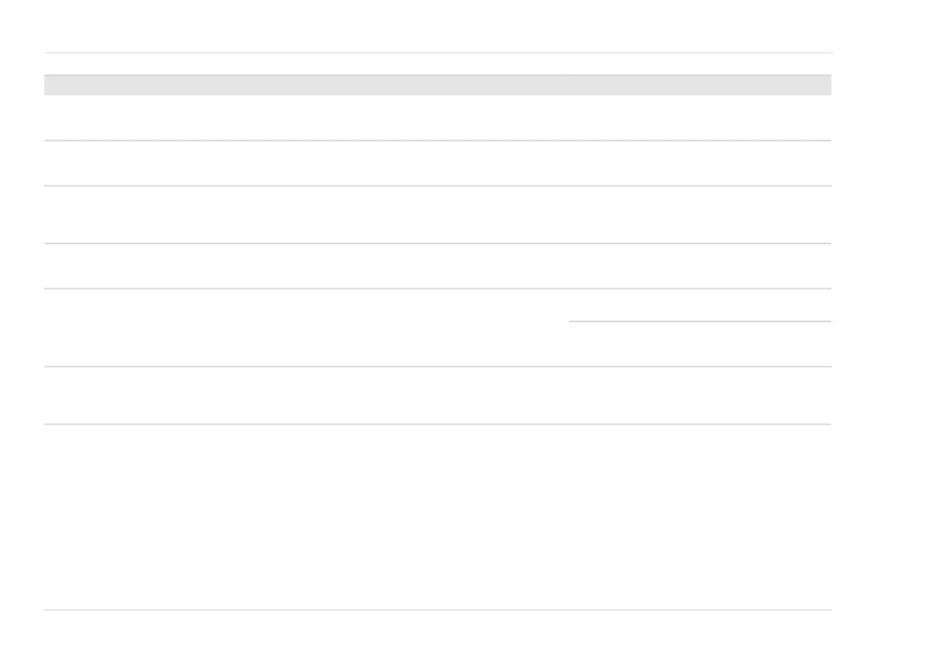Image resolution: width=929 pixels, height=654 pixels.
Task: Click the lower right sub-cell of the fifth row
Action: pyautogui.click(x=700, y=344)
